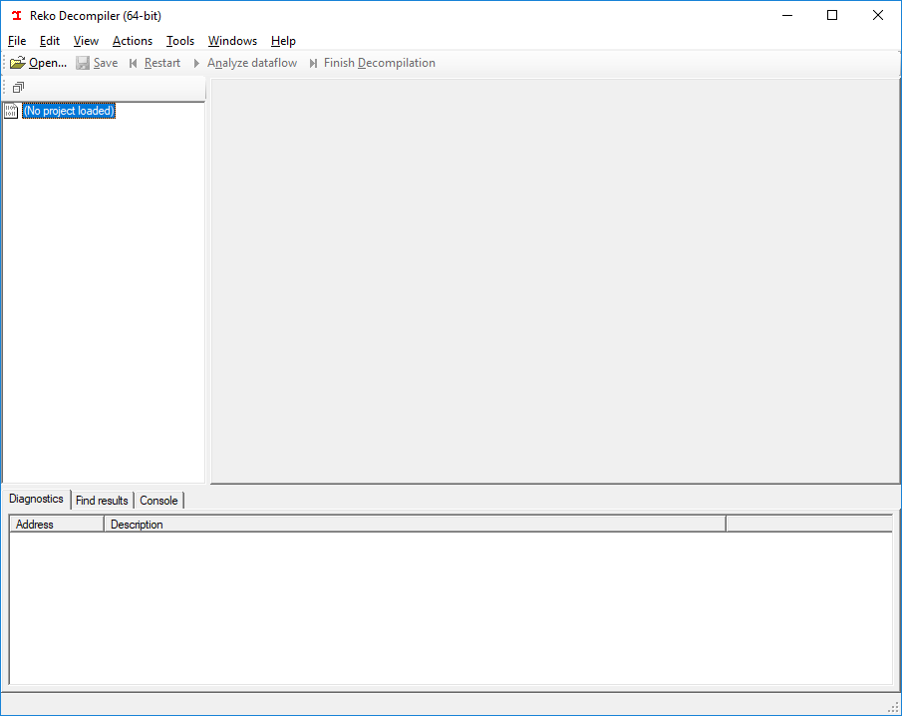Open the View menu
902x716 pixels.
point(86,41)
